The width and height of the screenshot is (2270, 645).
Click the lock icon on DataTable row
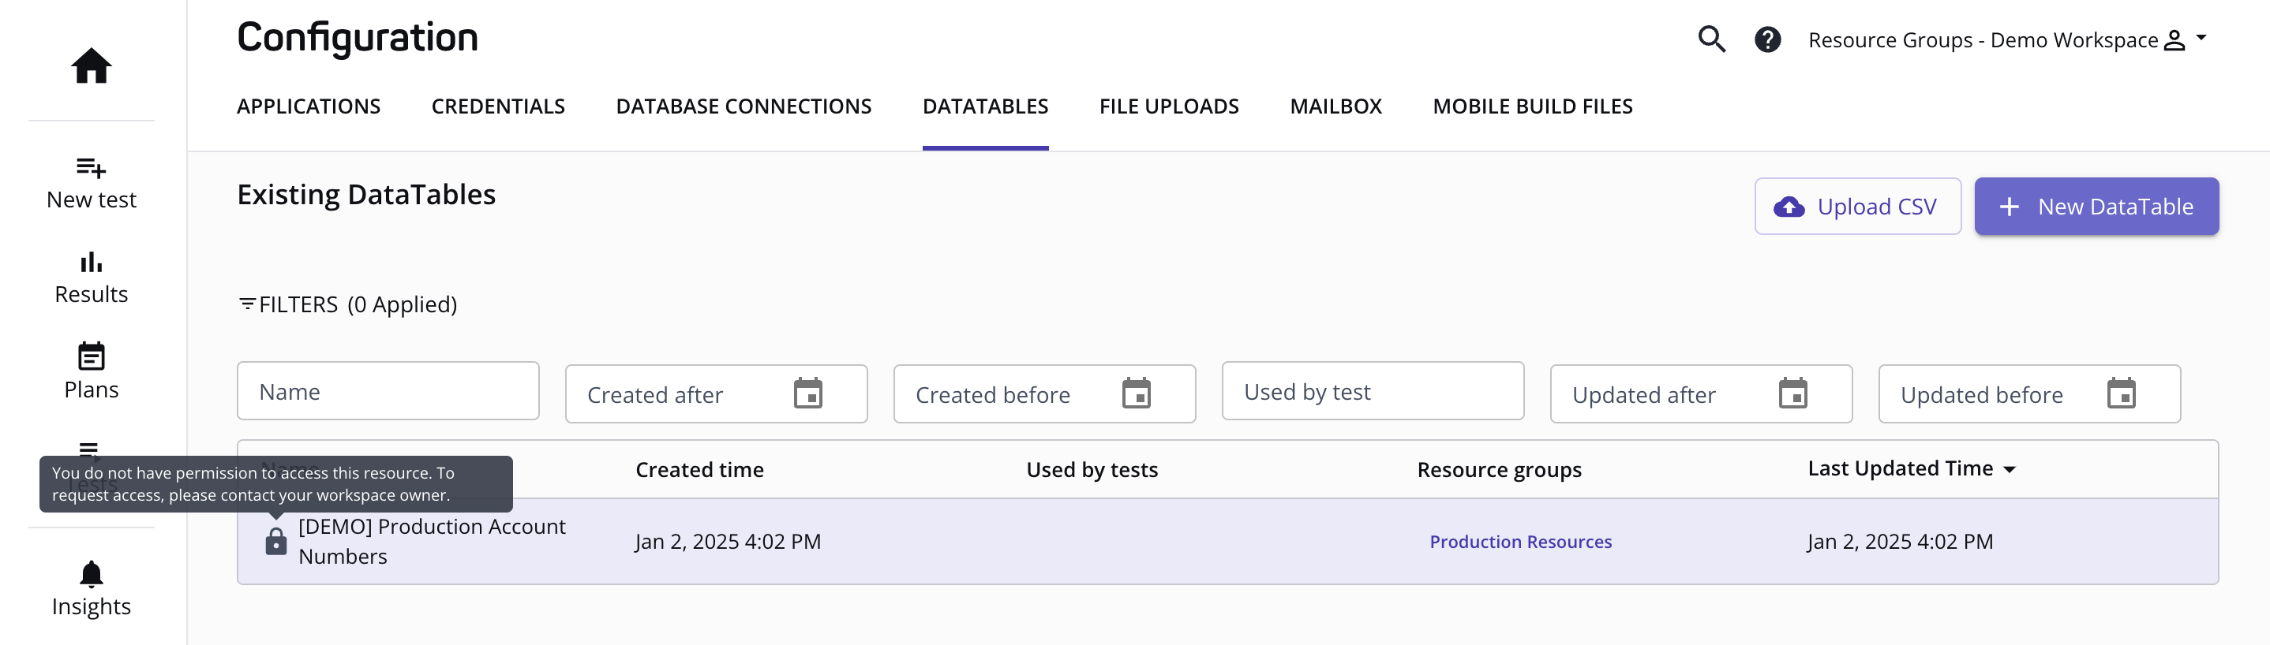(275, 541)
